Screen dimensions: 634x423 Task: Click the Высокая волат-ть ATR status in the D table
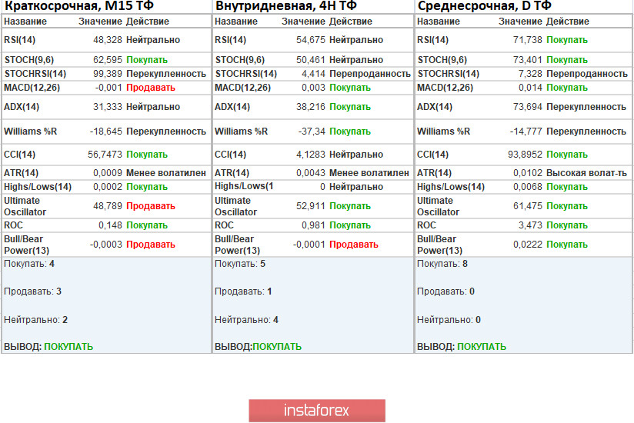pos(586,173)
